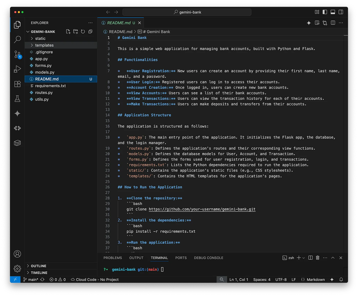Image resolution: width=358 pixels, height=296 pixels.
Task: Open the Run and Debug view
Action: (17, 69)
